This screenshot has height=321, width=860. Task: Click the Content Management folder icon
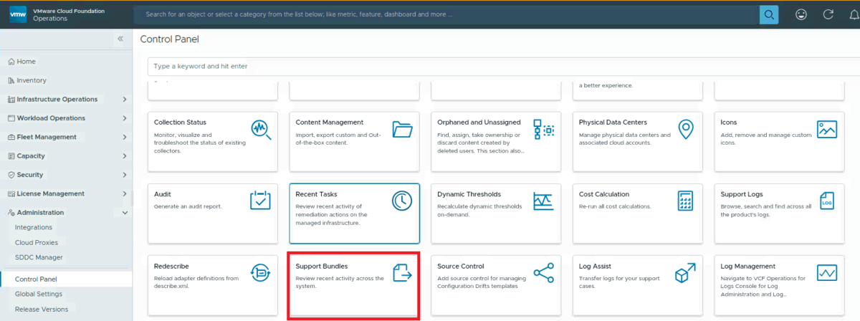[403, 130]
